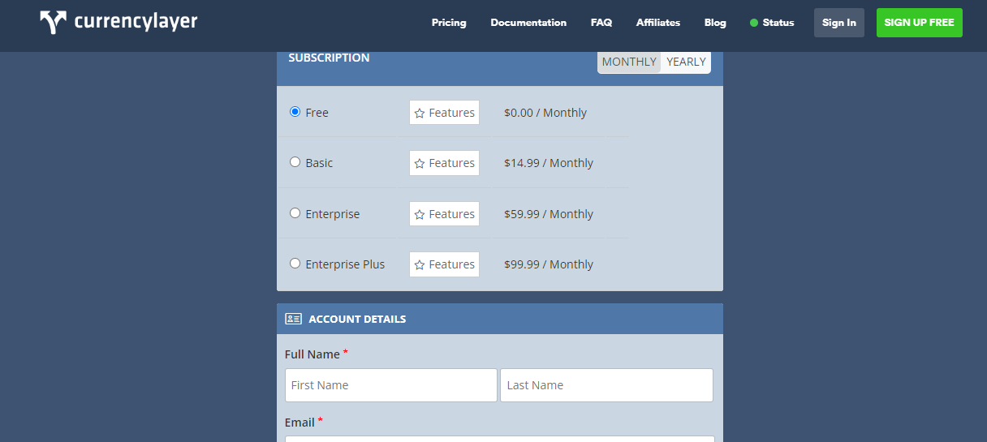
Task: Select the Basic subscription radio button
Action: click(295, 162)
